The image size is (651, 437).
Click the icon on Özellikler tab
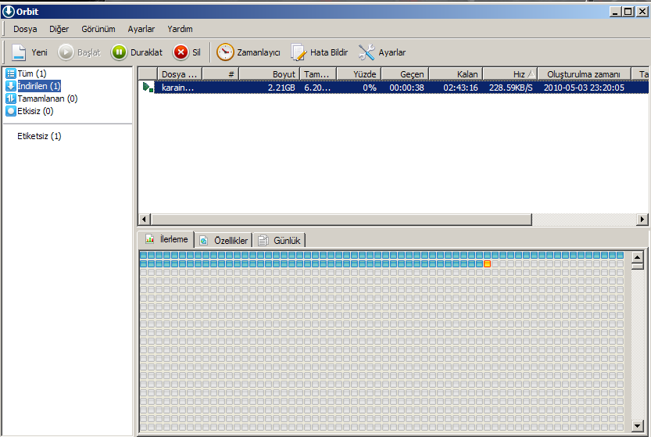[204, 241]
